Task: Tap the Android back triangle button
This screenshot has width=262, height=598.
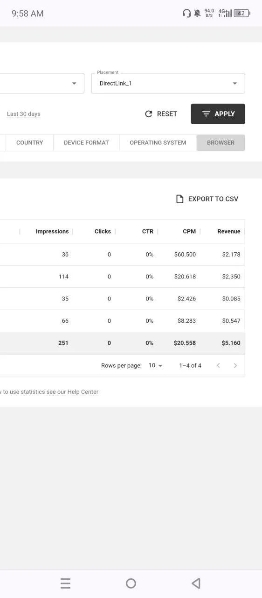Action: [x=196, y=583]
